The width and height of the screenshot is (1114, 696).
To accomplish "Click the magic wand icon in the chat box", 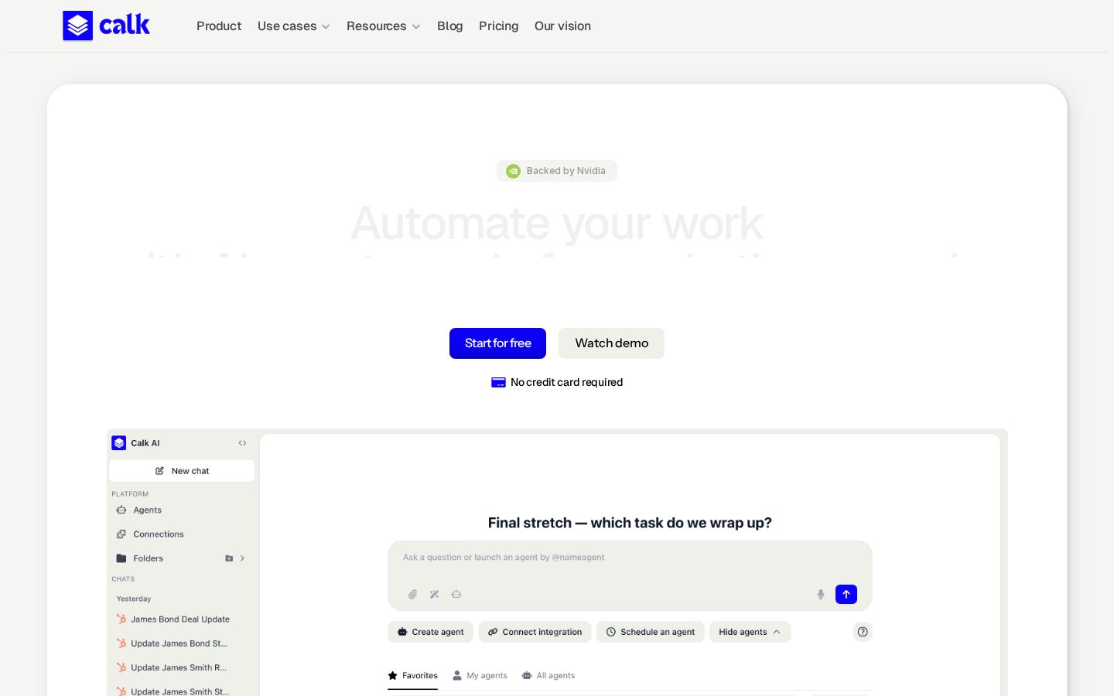I will 435,595.
